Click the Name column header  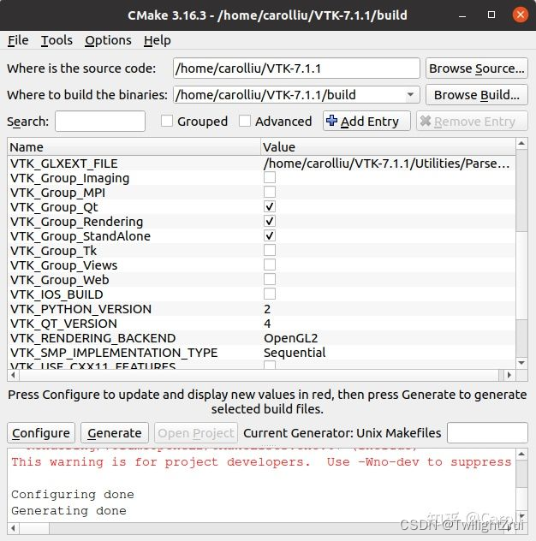(134, 147)
